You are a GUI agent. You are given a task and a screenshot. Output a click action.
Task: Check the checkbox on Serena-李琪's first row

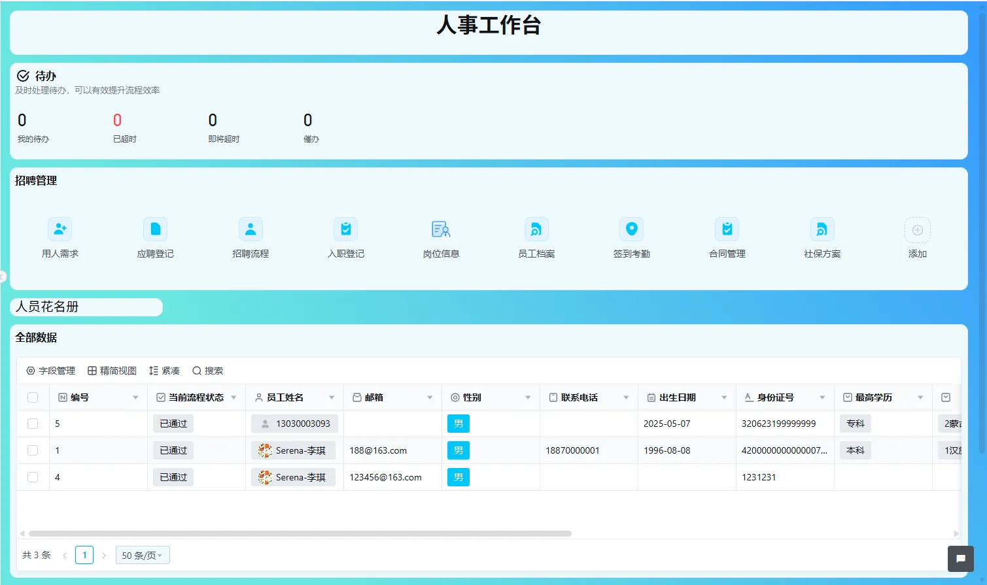(x=33, y=450)
